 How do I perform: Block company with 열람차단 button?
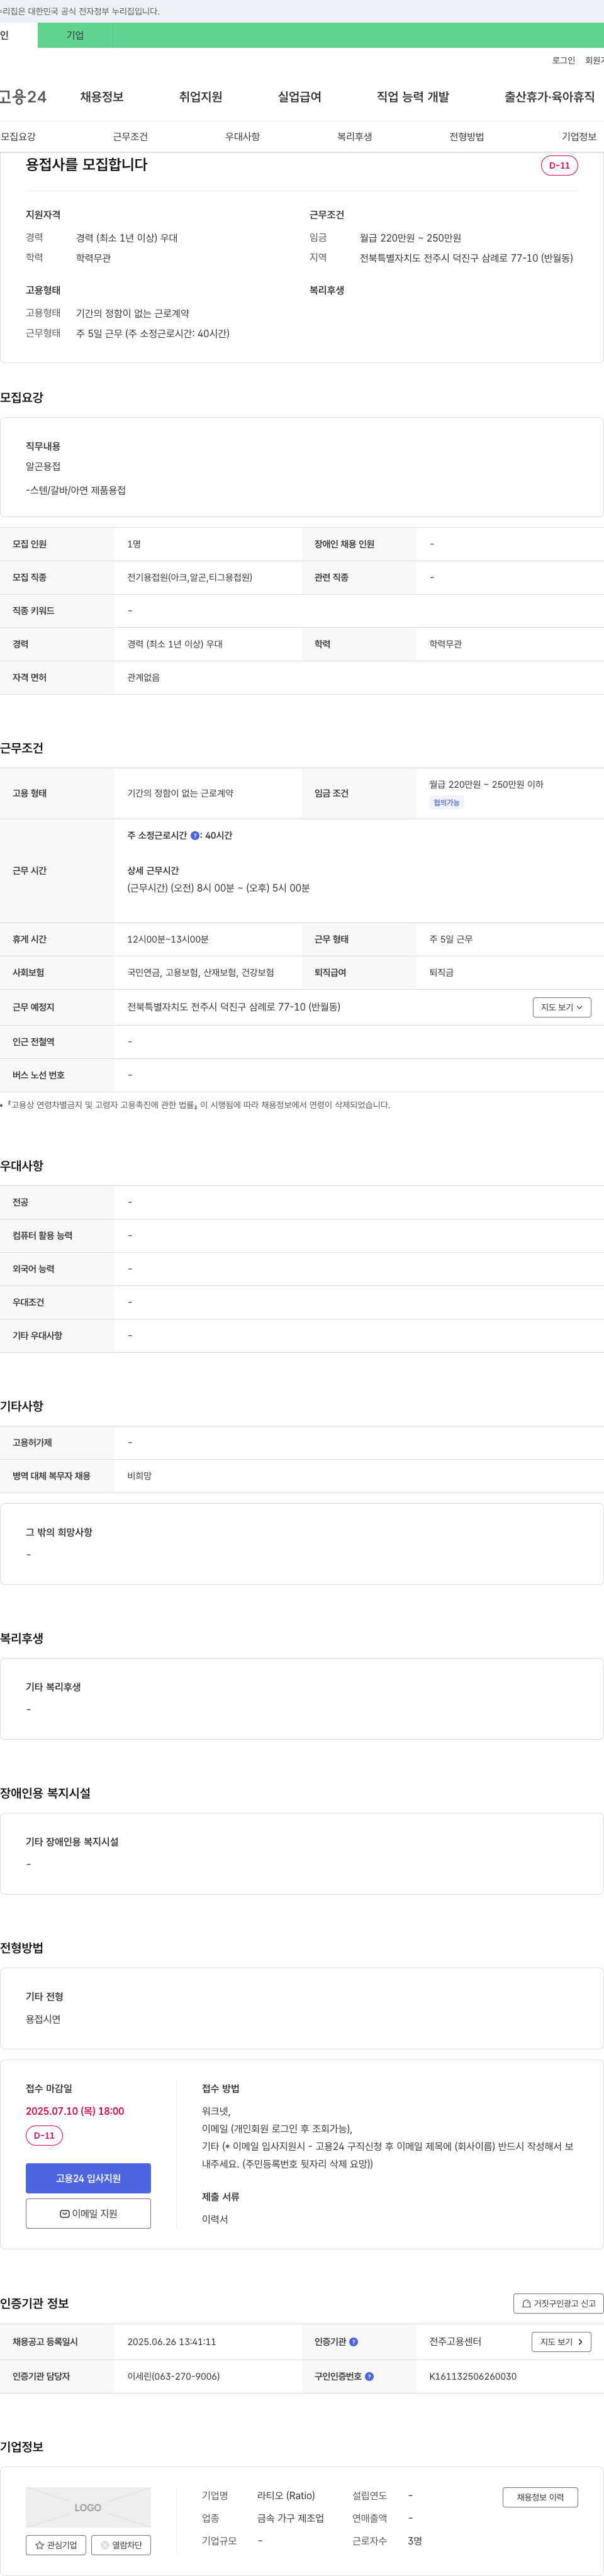(x=121, y=2545)
